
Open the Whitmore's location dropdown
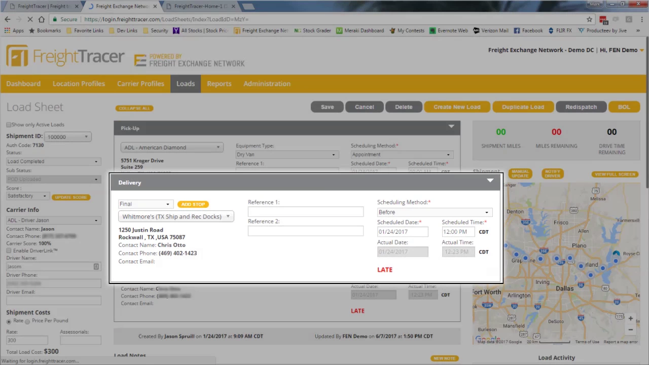click(176, 216)
